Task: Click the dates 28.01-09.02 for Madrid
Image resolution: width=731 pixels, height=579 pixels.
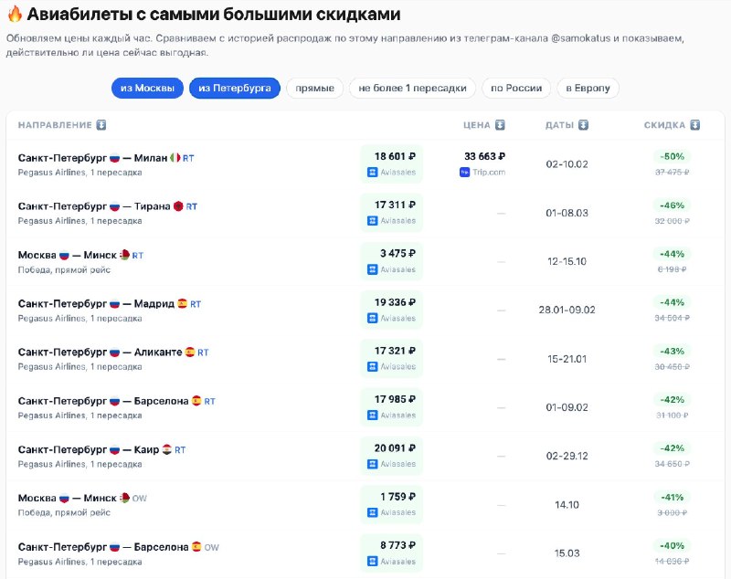Action: click(x=567, y=310)
